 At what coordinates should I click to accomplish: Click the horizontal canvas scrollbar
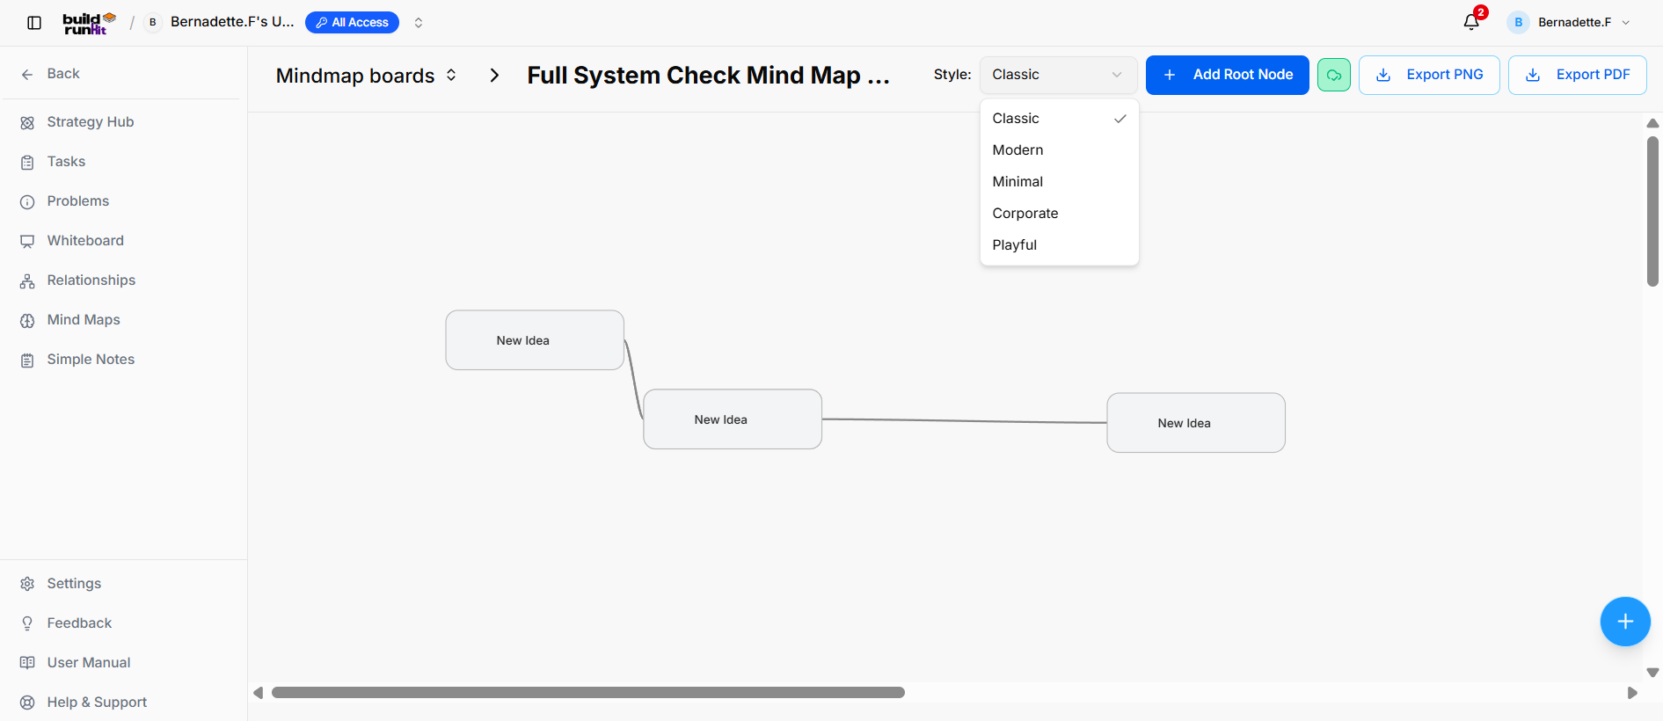(587, 693)
